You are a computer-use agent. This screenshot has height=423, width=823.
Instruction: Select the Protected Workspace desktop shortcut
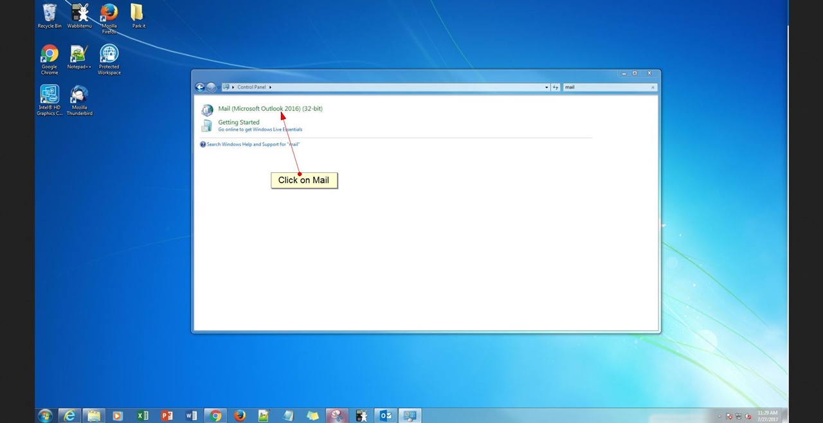[109, 60]
